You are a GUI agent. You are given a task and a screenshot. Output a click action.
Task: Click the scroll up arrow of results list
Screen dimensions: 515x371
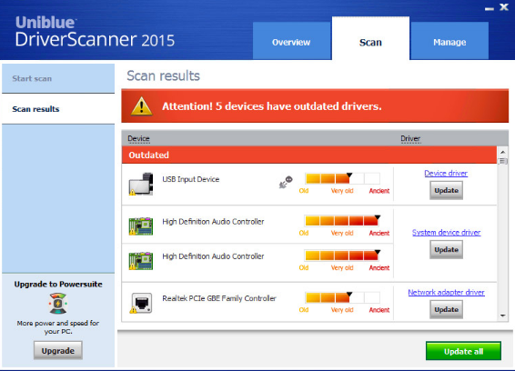coord(502,152)
